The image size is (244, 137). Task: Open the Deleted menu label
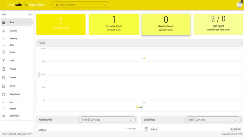tap(13, 109)
